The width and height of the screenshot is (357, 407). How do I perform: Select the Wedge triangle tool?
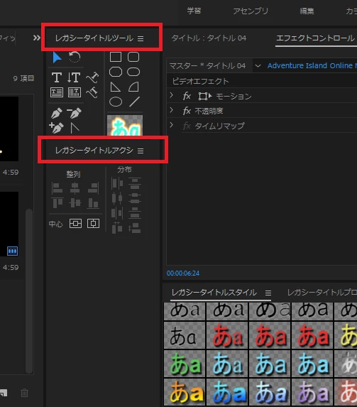(x=115, y=87)
